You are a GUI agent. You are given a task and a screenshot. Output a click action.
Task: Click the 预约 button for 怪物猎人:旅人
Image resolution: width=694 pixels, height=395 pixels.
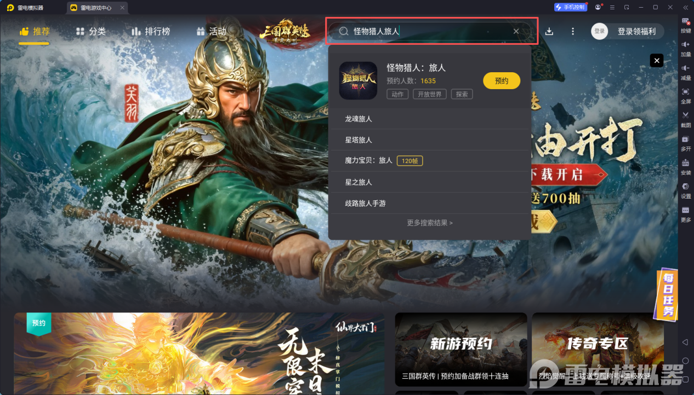point(502,80)
